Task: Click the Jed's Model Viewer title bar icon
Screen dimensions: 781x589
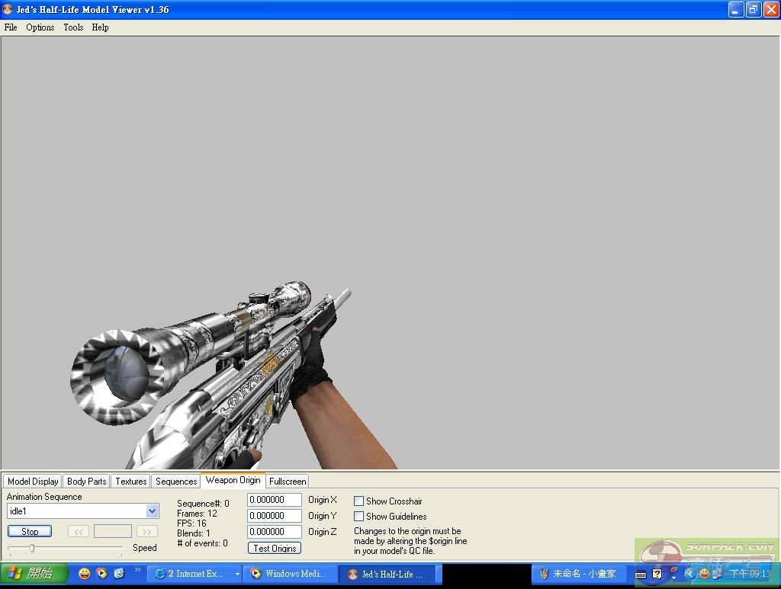Action: (x=8, y=9)
